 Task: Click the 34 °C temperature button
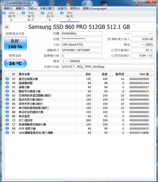15,63
